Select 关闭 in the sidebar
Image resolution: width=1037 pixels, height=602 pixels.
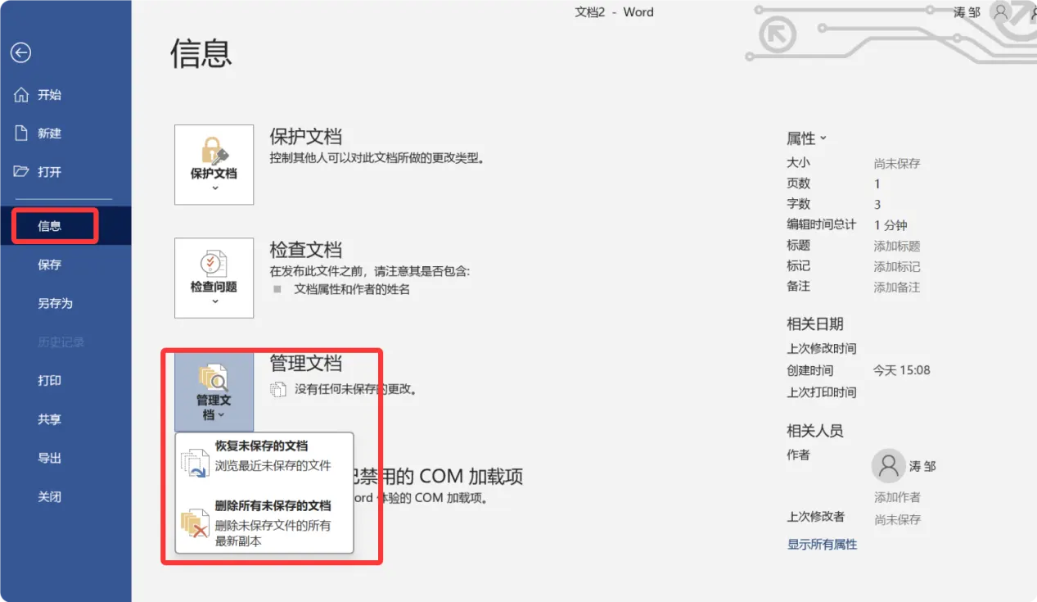[65, 496]
